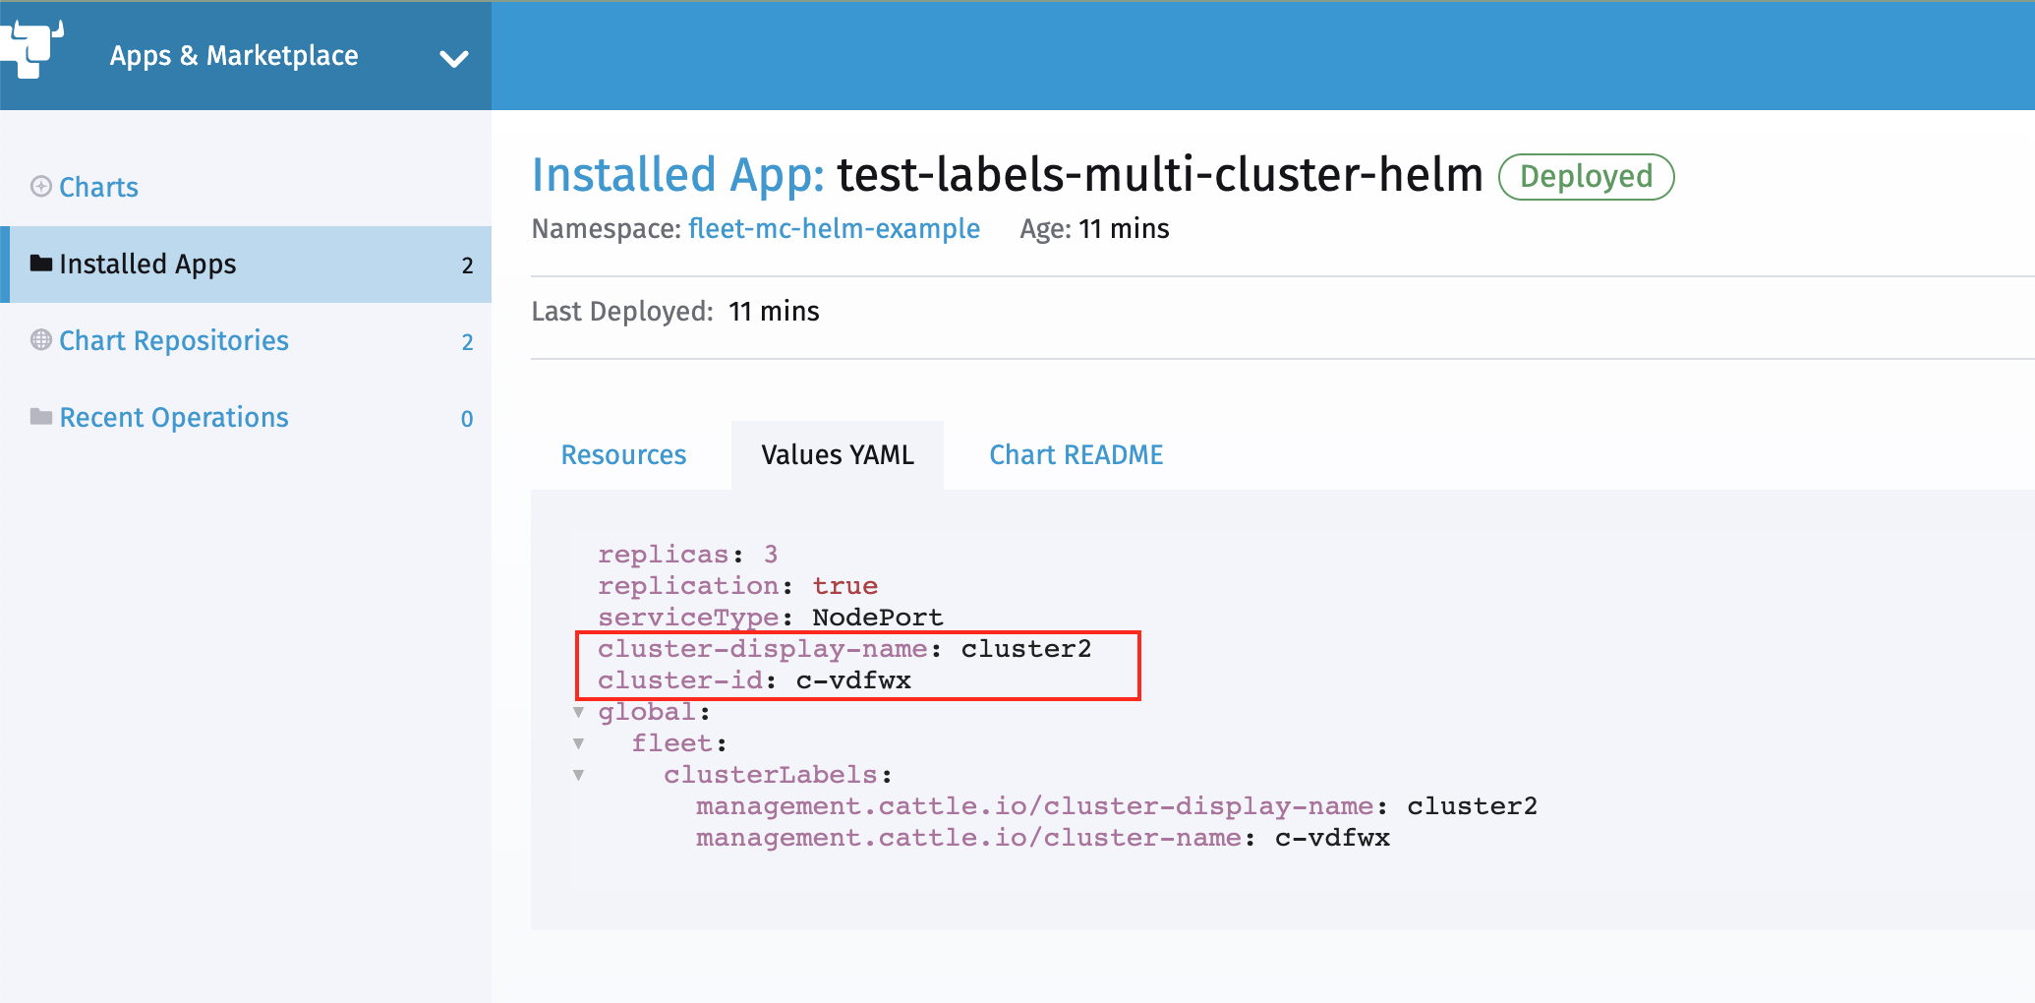
Task: Open the Apps & Marketplace dropdown chevron
Action: pos(453,59)
